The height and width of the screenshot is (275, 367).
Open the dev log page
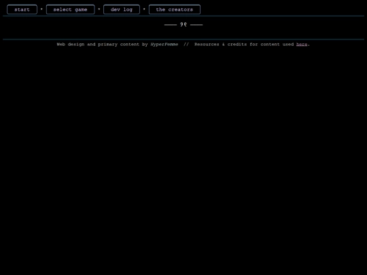coord(122,10)
